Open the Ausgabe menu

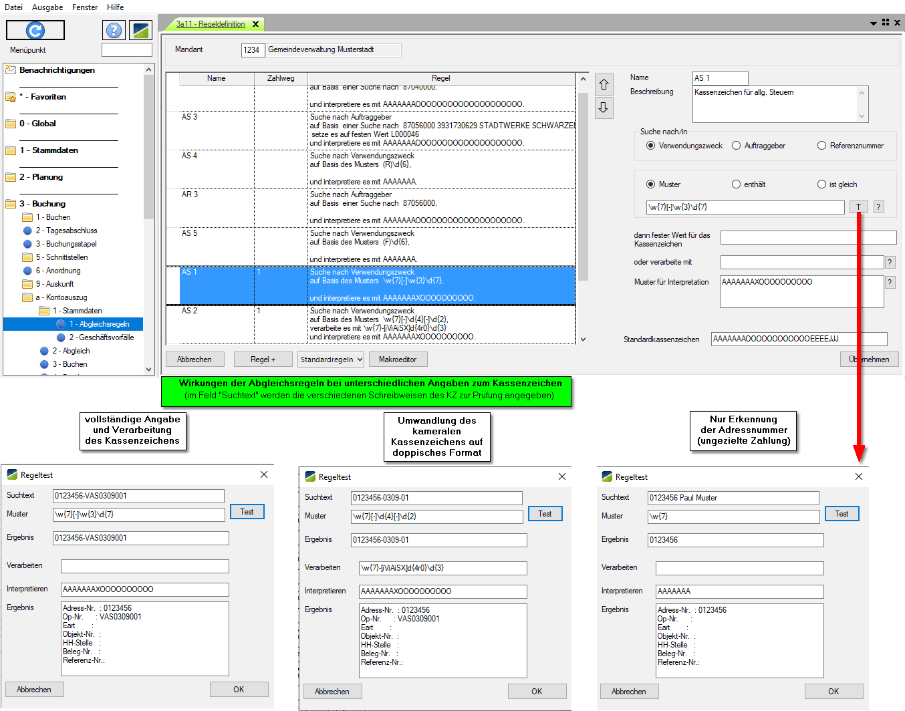tap(47, 7)
